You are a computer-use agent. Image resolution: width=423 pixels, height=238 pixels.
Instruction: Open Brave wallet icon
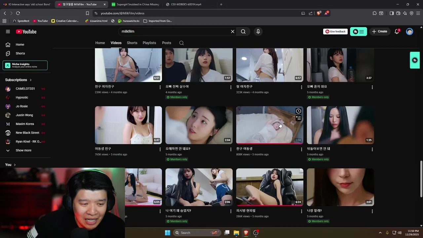coord(398,13)
